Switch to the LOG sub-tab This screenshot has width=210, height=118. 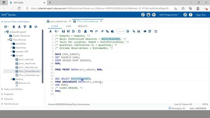point(69,26)
